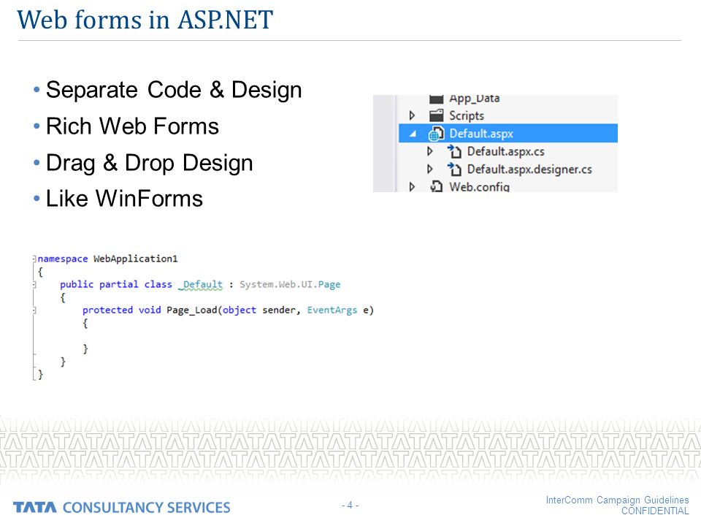Screen dimensions: 701x526
Task: Click the _Default class name
Action: [x=200, y=284]
